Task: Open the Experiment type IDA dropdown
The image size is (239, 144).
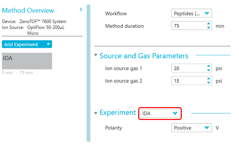Action: click(160, 113)
